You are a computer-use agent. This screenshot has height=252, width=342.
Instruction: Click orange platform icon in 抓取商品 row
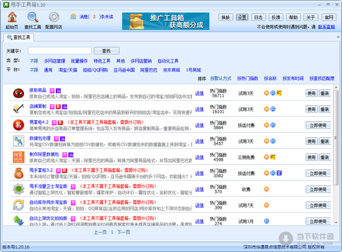click(x=267, y=93)
